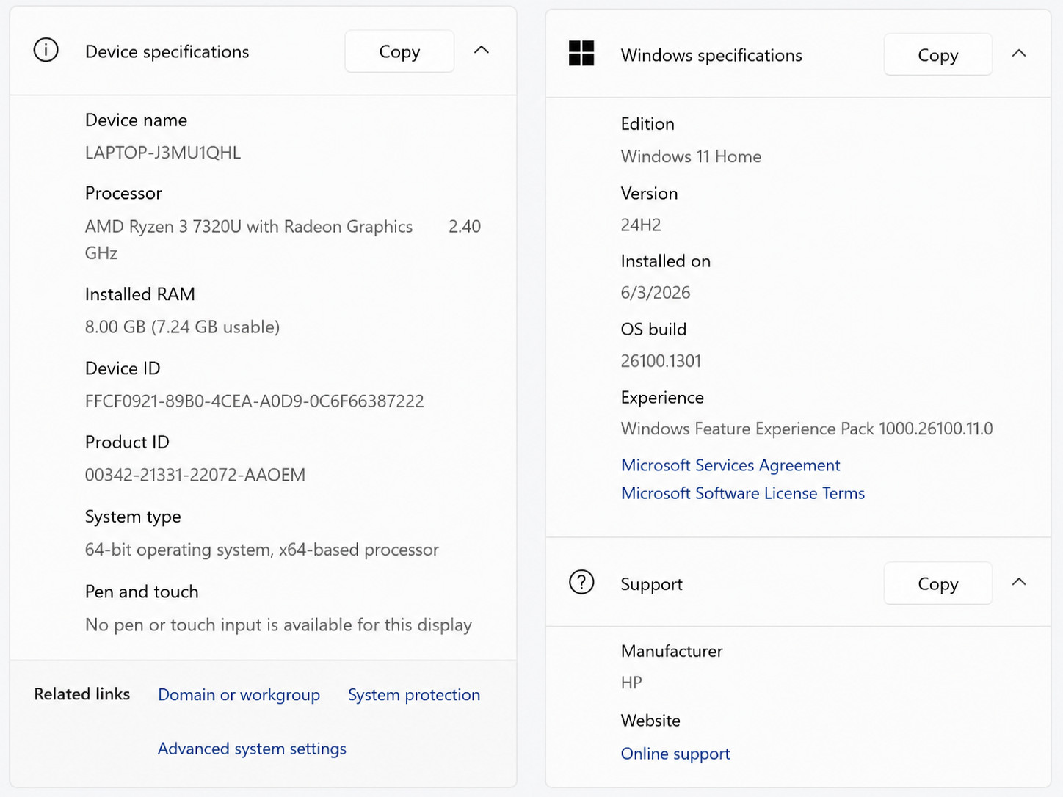Select the Windows 11 Home edition value
This screenshot has width=1063, height=797.
coord(691,156)
